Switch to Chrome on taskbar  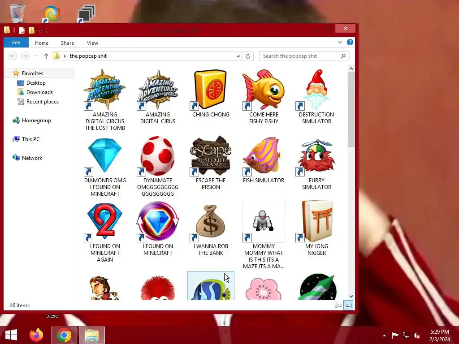(64, 335)
